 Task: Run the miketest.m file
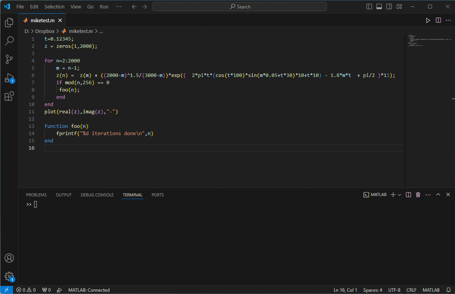tap(428, 20)
